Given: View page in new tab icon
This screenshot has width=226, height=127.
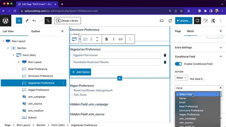Looking at the screenshot, I should click(170, 20).
